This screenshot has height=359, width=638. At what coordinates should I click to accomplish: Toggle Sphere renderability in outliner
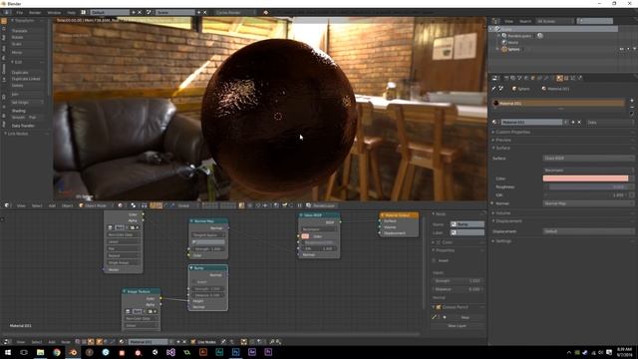(634, 49)
